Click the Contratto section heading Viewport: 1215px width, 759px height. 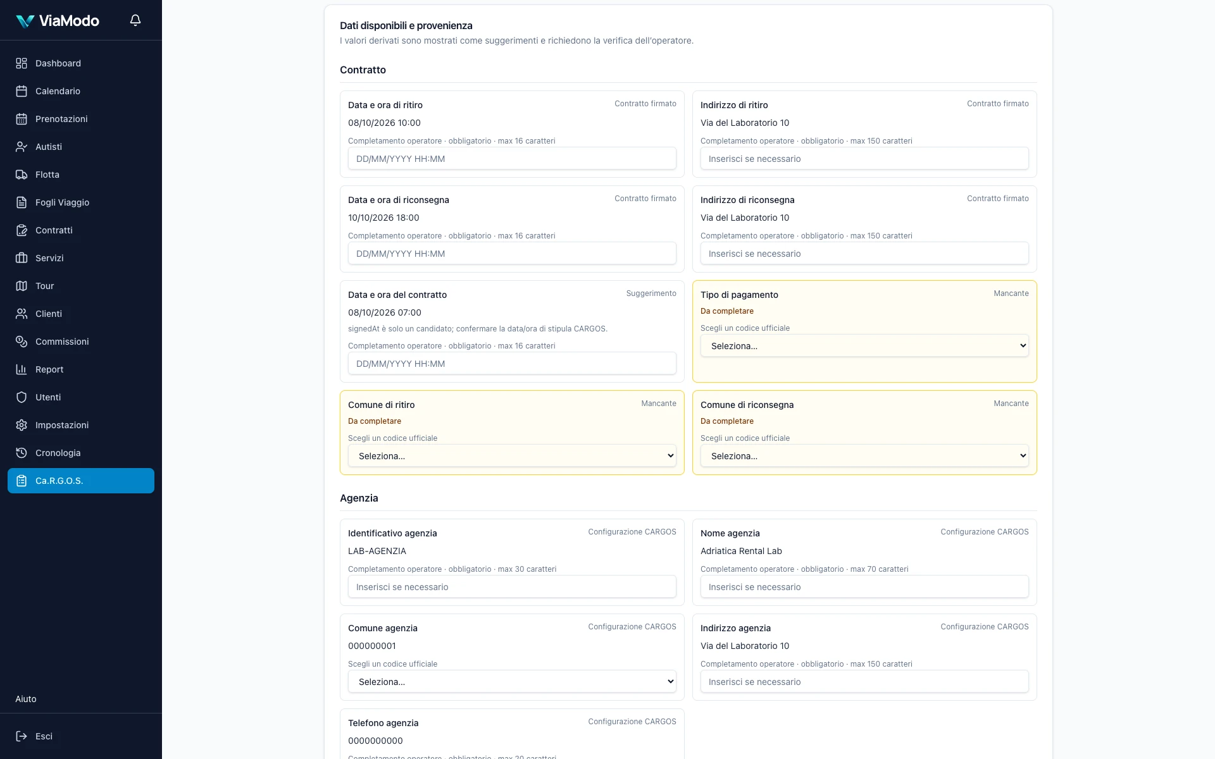(x=363, y=70)
